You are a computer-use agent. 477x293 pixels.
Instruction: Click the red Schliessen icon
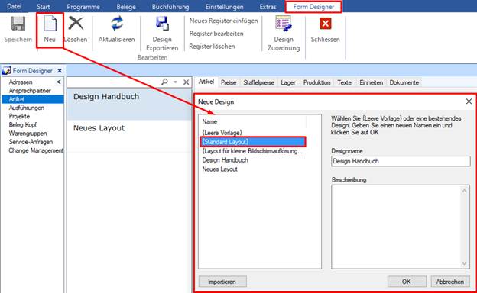coord(325,24)
